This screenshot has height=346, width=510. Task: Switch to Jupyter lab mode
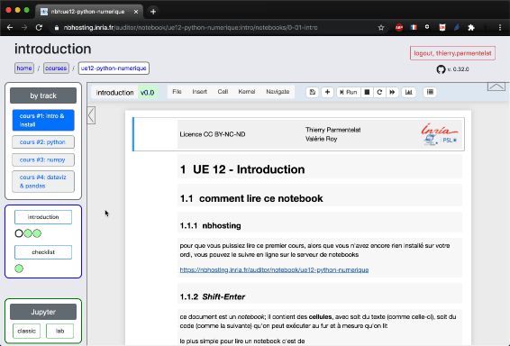point(59,331)
